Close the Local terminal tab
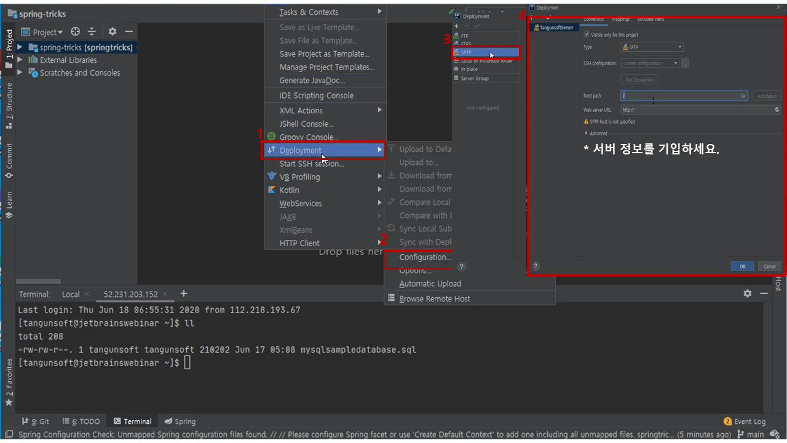 [87, 294]
